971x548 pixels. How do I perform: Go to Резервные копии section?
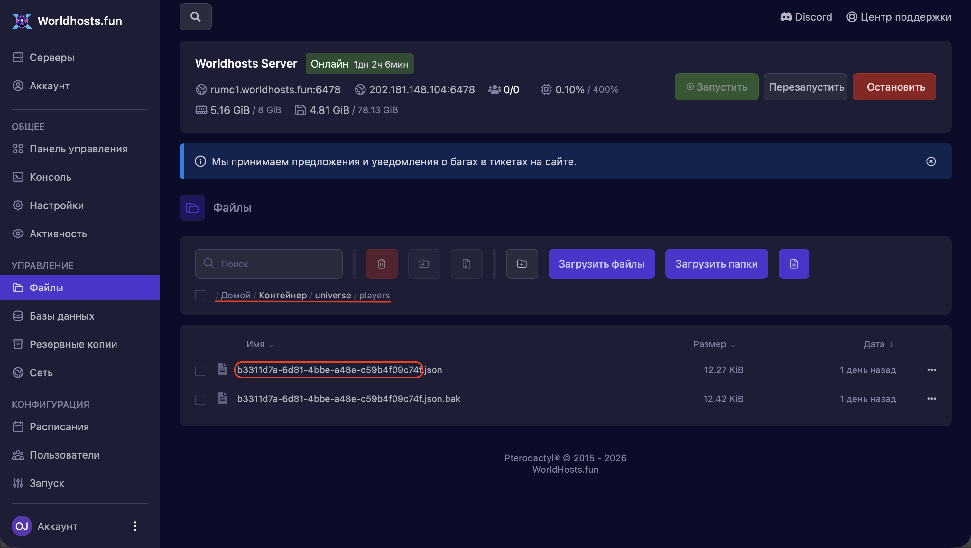click(73, 344)
